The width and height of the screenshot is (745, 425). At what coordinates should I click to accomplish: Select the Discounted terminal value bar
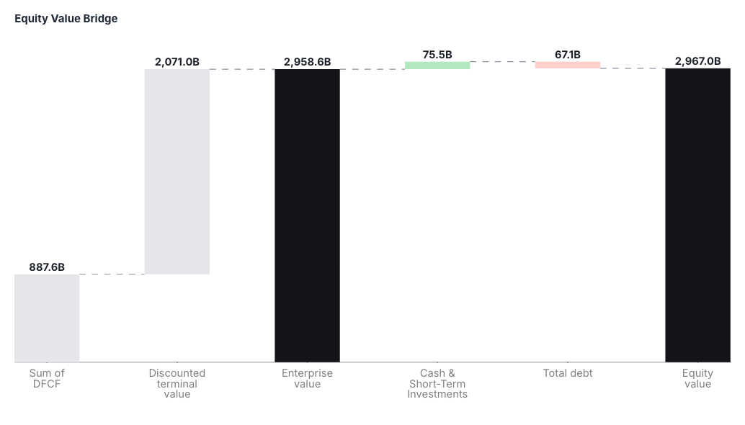click(177, 172)
